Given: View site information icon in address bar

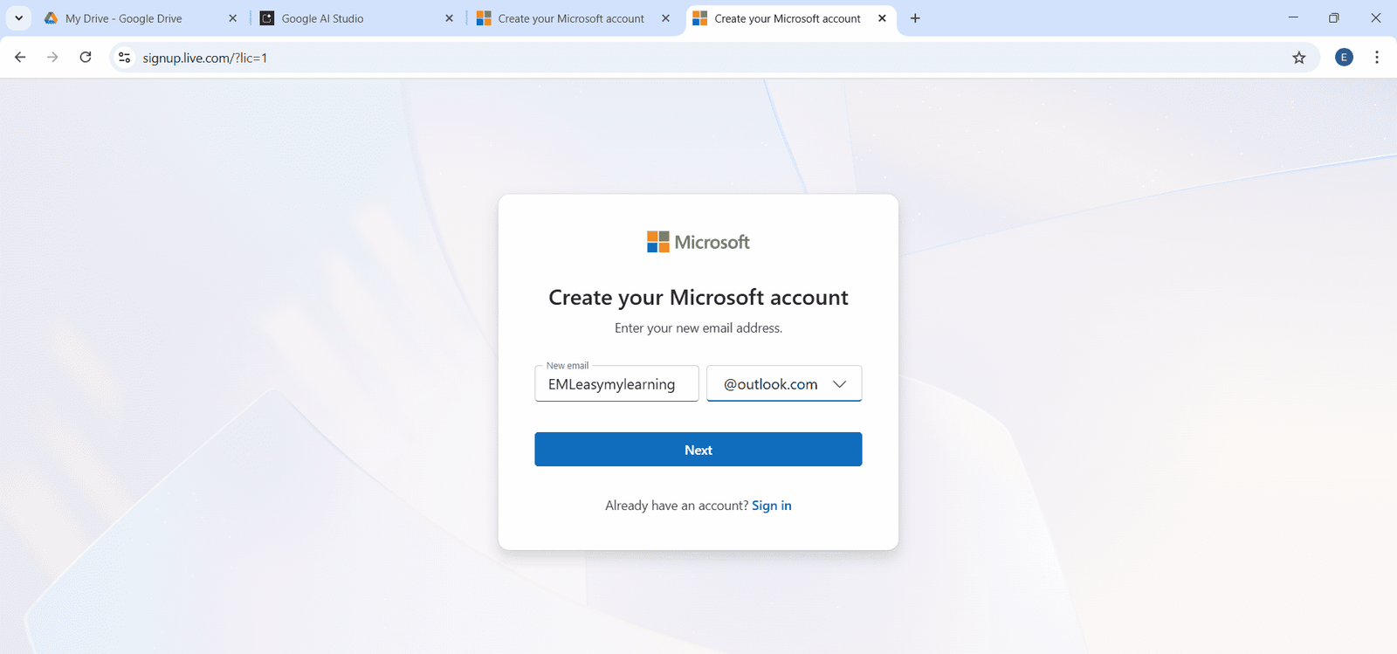Looking at the screenshot, I should [x=125, y=58].
